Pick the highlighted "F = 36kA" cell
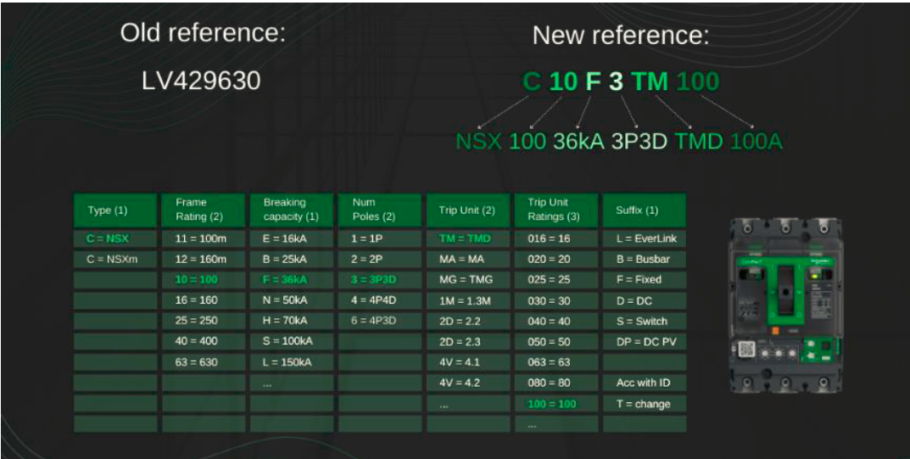910x459 pixels. click(x=292, y=280)
